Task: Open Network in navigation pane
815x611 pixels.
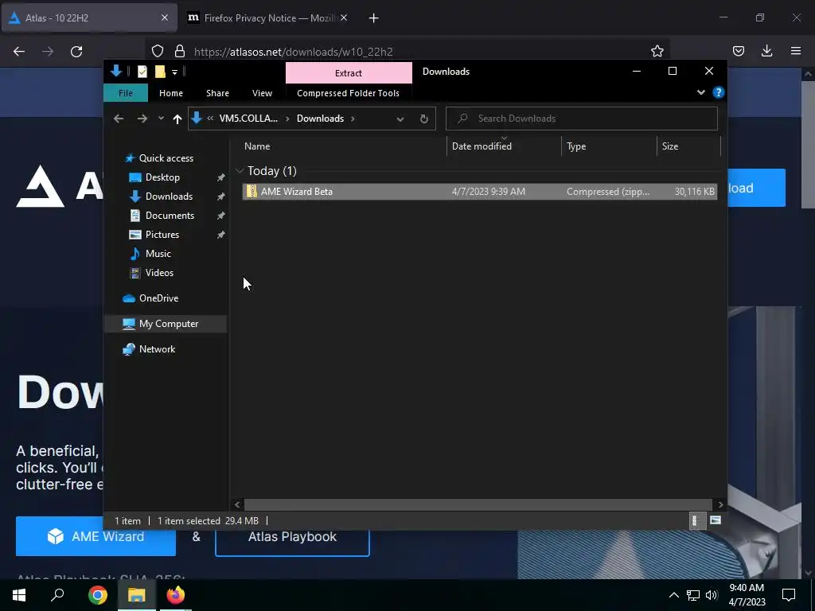Action: pos(157,349)
